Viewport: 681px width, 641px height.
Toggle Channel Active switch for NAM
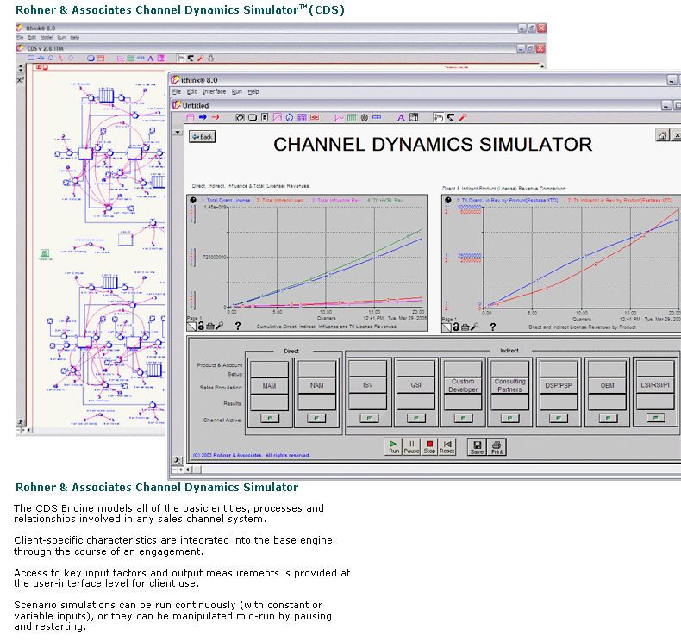tap(316, 418)
